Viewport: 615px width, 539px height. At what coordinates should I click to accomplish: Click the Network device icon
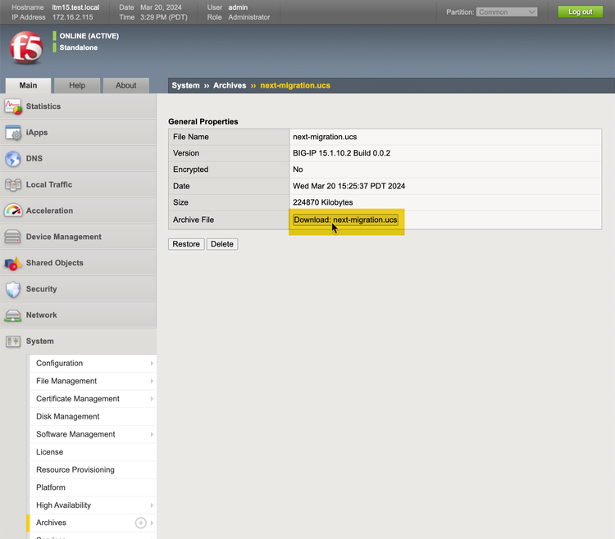point(13,315)
